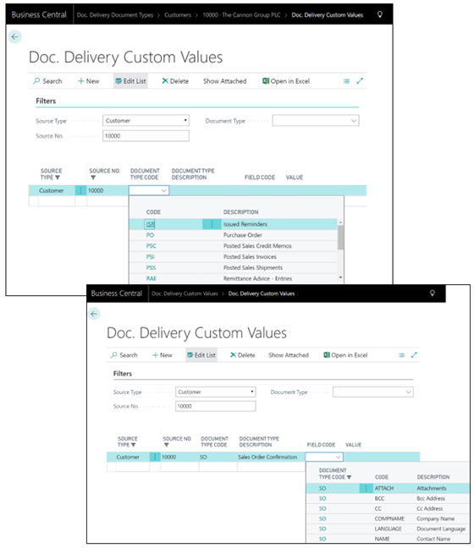This screenshot has width=474, height=548.
Task: Click the back arrow in upper window
Action: point(14,36)
